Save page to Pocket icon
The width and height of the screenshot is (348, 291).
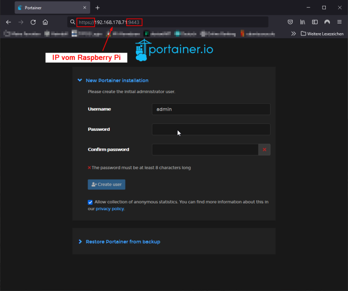290,22
